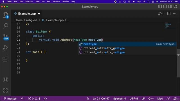Viewport: 180px width, 101px height.
Task: Split the editor to the right
Action: coord(169,13)
